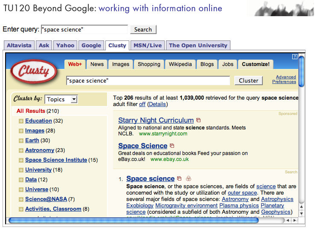Click new window icon beside Space Science ad
Screen dimensions: 323x241
(172, 146)
